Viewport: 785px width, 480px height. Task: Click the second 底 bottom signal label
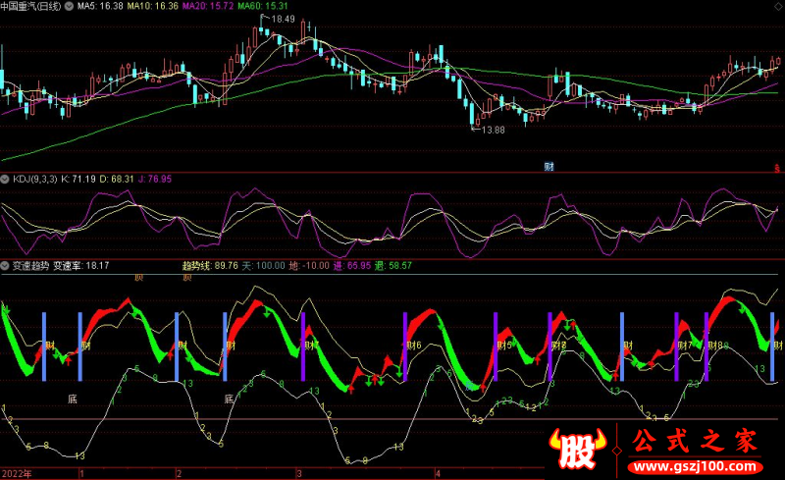[x=229, y=399]
